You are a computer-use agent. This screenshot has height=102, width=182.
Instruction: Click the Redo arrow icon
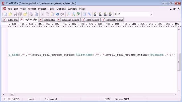click(x=62, y=14)
